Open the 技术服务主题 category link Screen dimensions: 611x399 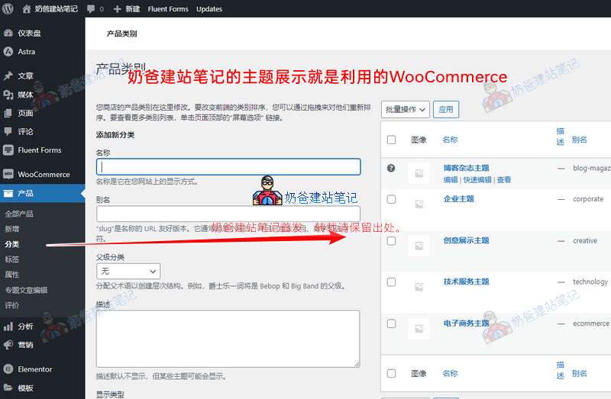pyautogui.click(x=466, y=282)
